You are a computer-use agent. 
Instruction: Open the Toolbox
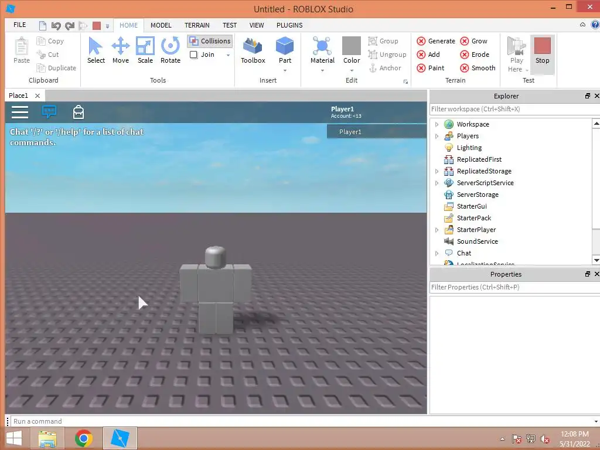[253, 50]
